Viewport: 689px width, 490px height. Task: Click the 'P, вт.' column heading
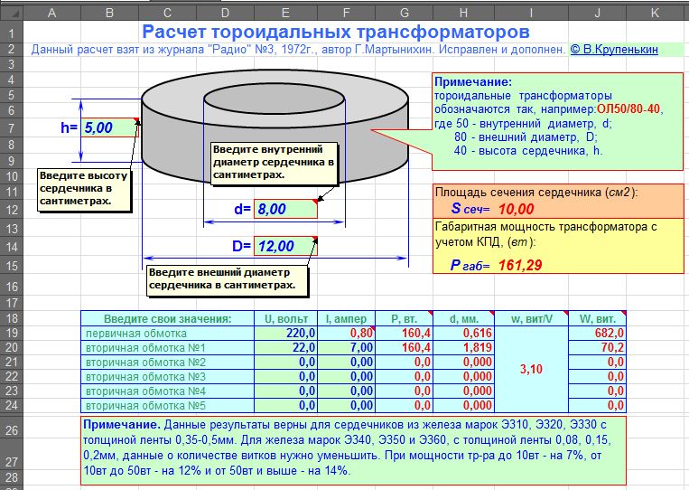[x=405, y=318]
